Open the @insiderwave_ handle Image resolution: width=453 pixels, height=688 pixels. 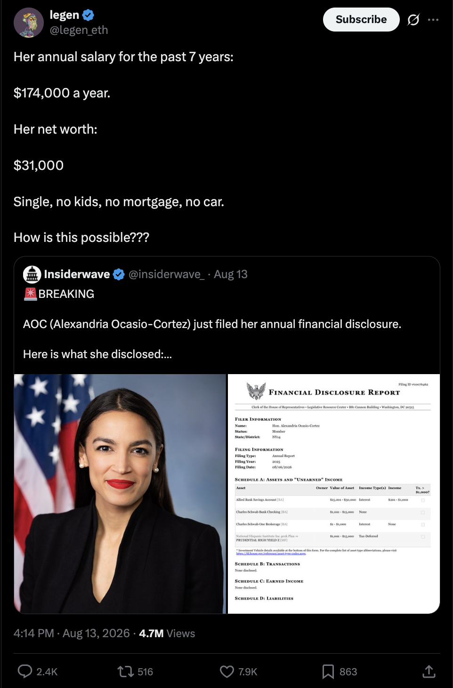[167, 274]
